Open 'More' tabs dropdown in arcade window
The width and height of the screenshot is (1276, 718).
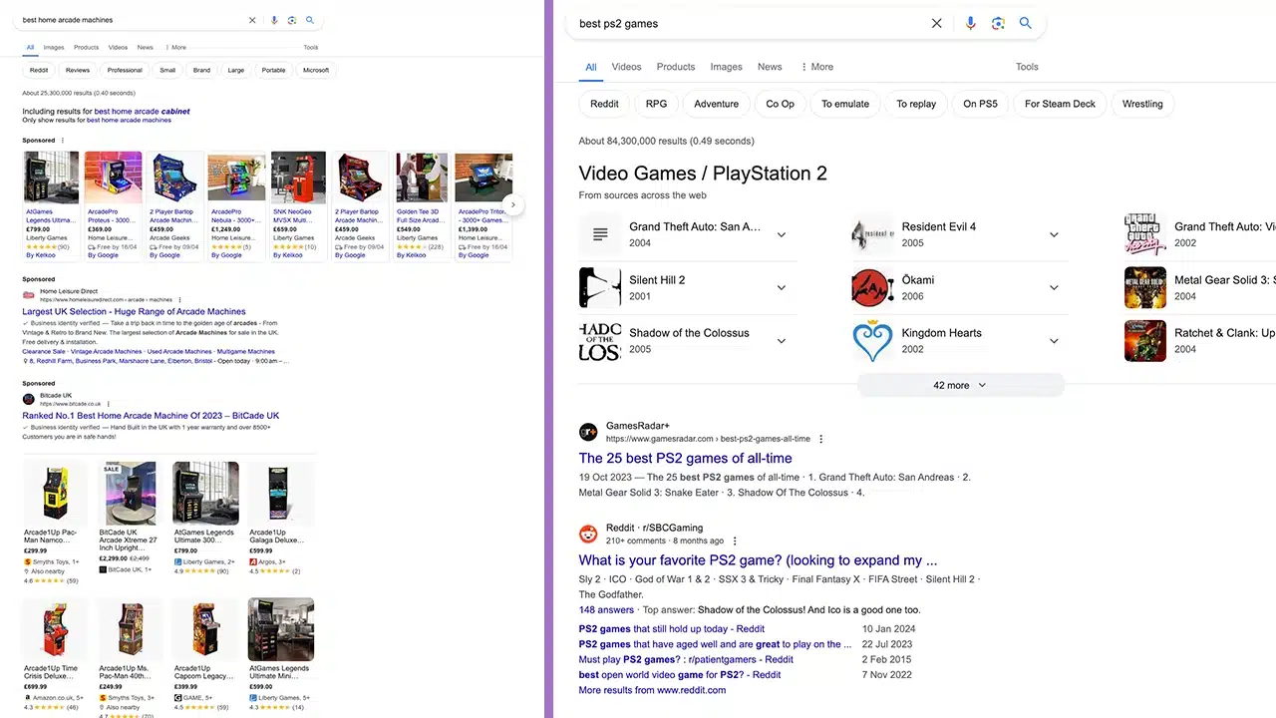tap(176, 47)
